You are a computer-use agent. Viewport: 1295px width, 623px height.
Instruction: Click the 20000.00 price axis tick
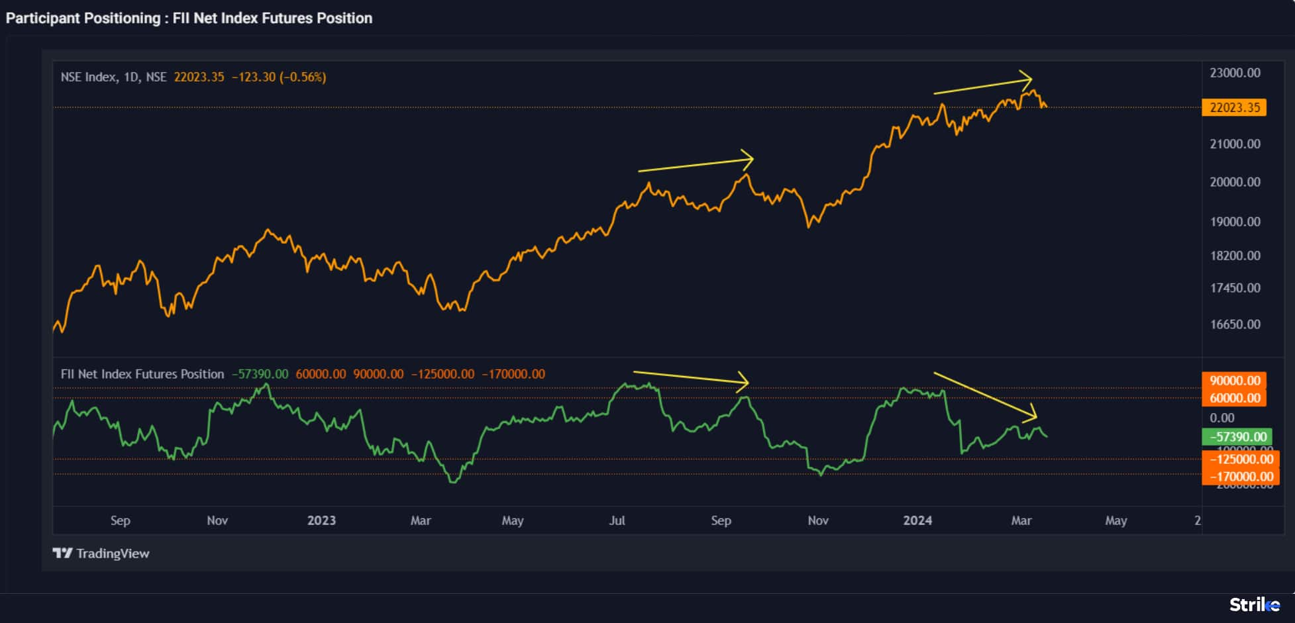point(1235,182)
